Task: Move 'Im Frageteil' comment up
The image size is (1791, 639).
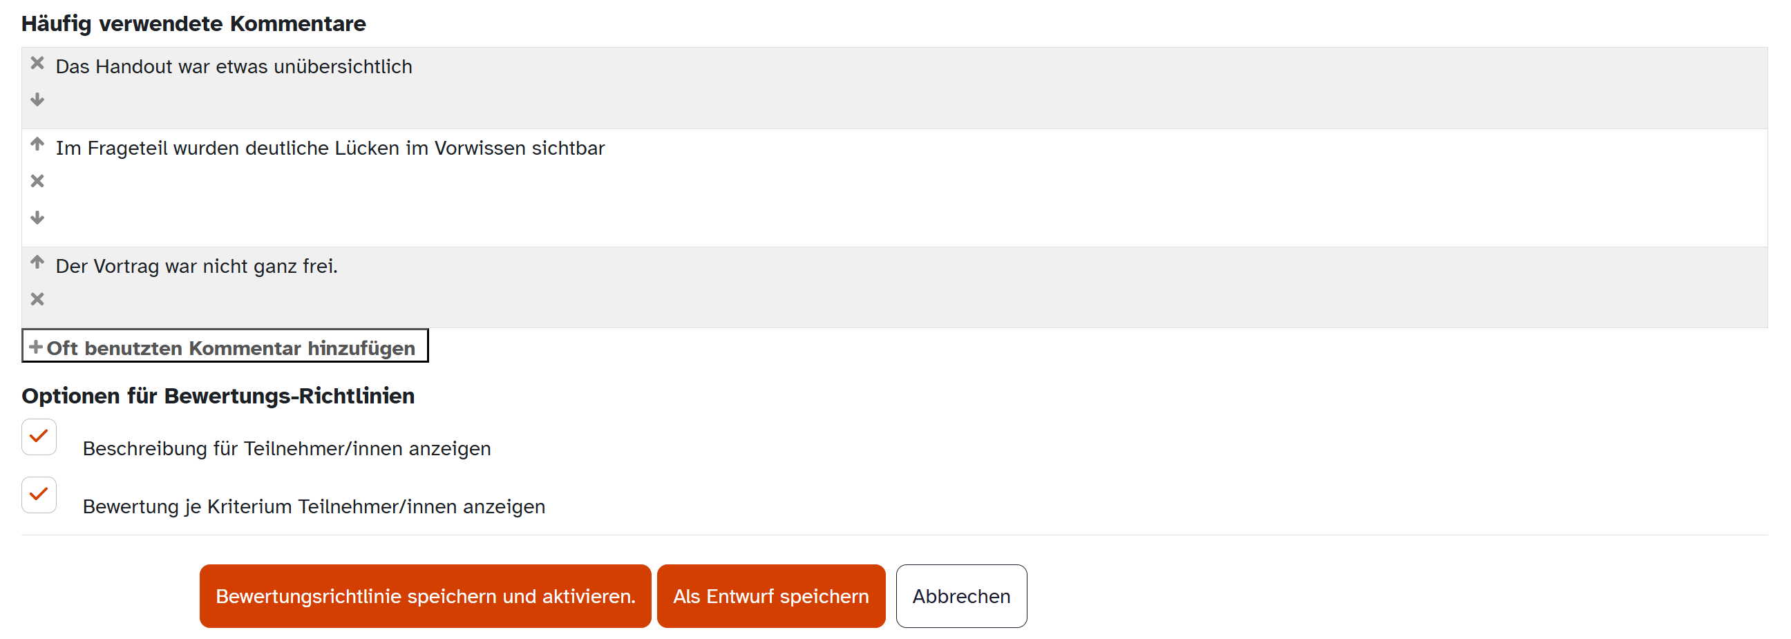Action: coord(37,144)
